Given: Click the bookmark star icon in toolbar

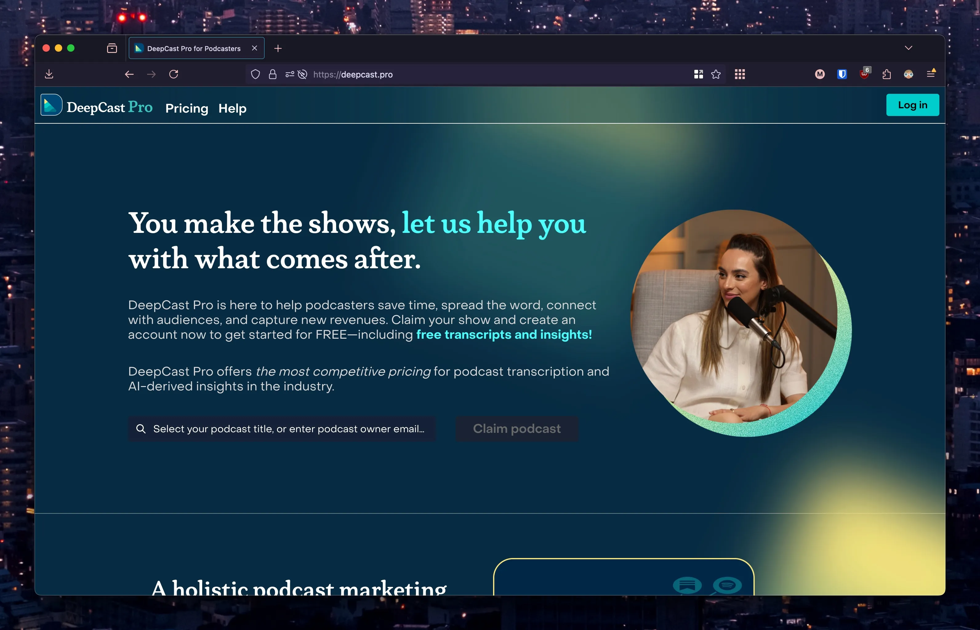Looking at the screenshot, I should coord(717,74).
